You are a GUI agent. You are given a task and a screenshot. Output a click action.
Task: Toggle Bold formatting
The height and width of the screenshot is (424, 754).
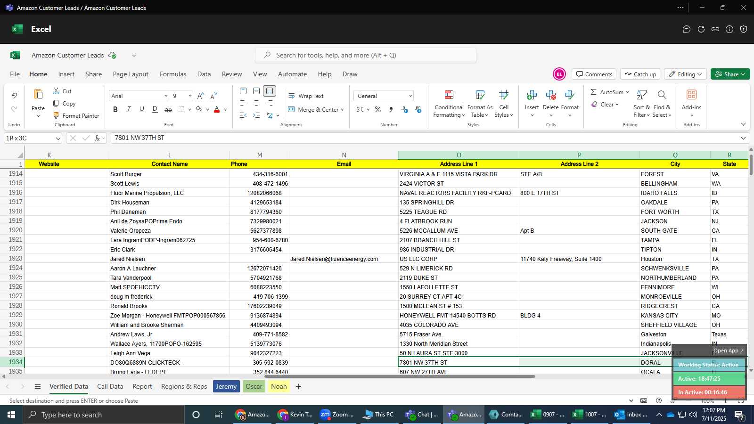115,109
